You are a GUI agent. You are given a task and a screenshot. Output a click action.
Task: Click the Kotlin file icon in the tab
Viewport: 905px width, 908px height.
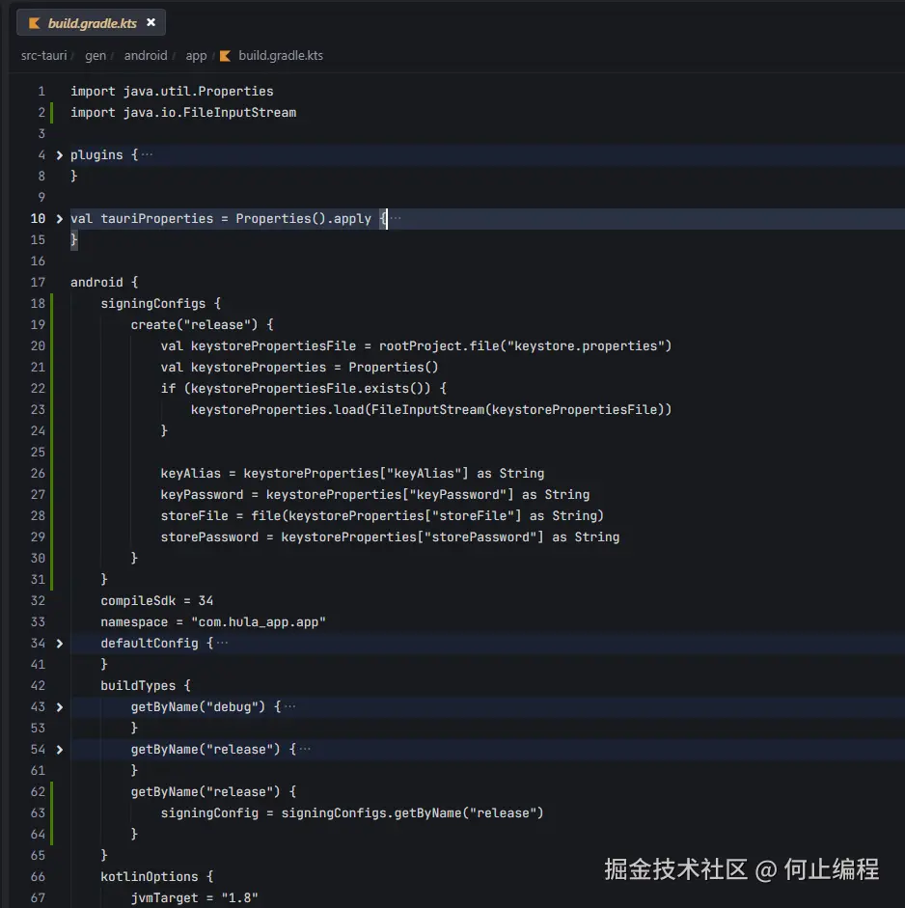[34, 23]
